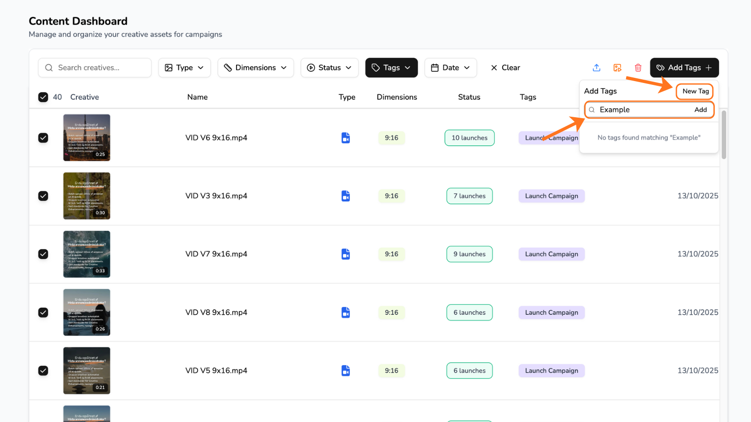Click the New Tag button
This screenshot has height=422, width=751.
(695, 91)
